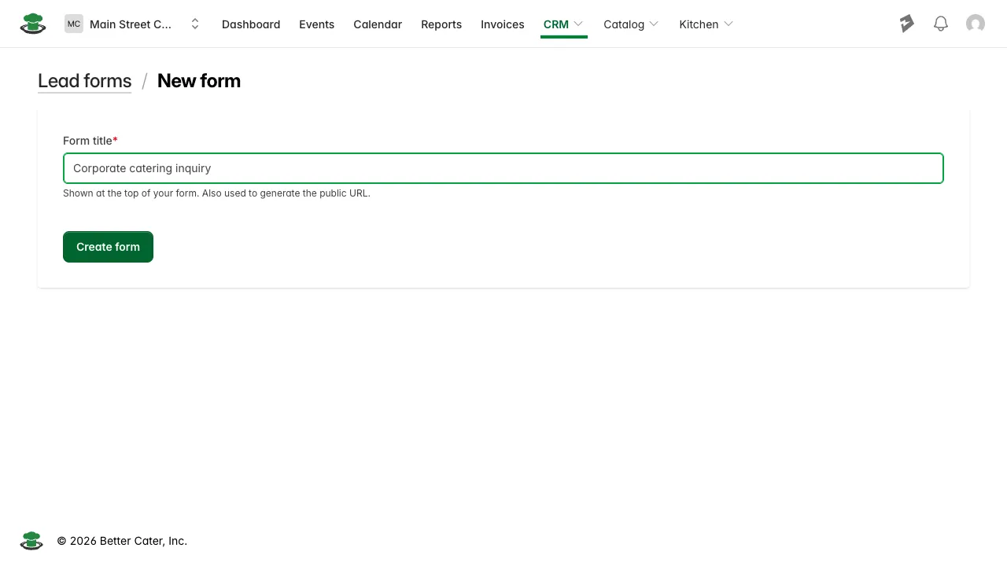This screenshot has width=1007, height=566.
Task: Expand the Kitchen menu
Action: click(x=706, y=24)
